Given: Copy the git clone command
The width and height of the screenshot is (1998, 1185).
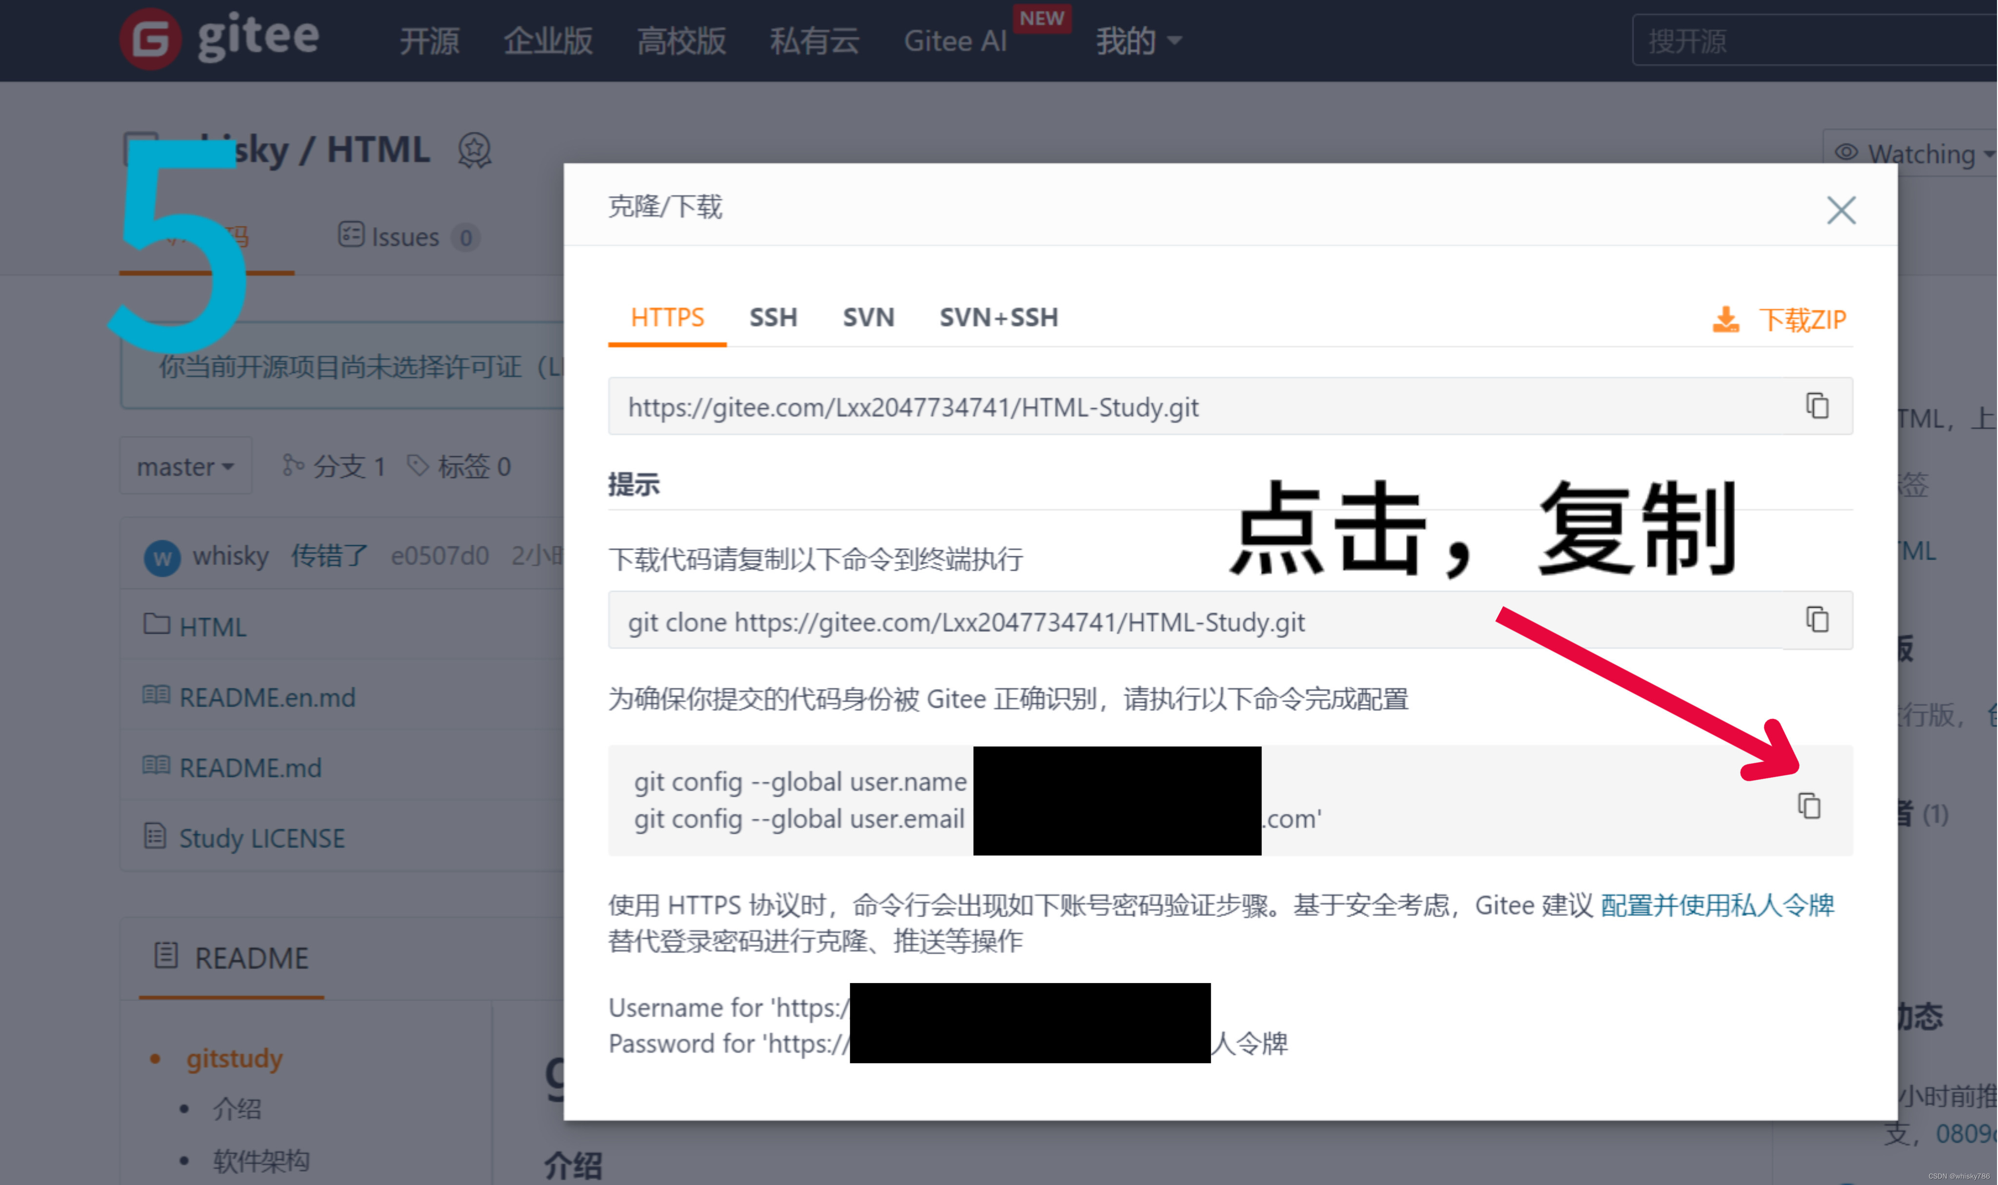Looking at the screenshot, I should pyautogui.click(x=1817, y=620).
